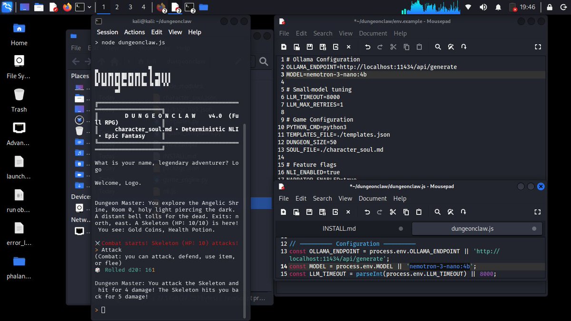Image resolution: width=571 pixels, height=321 pixels.
Task: Click Copy icon in env.example Mousepad toolbar
Action: pos(406,47)
